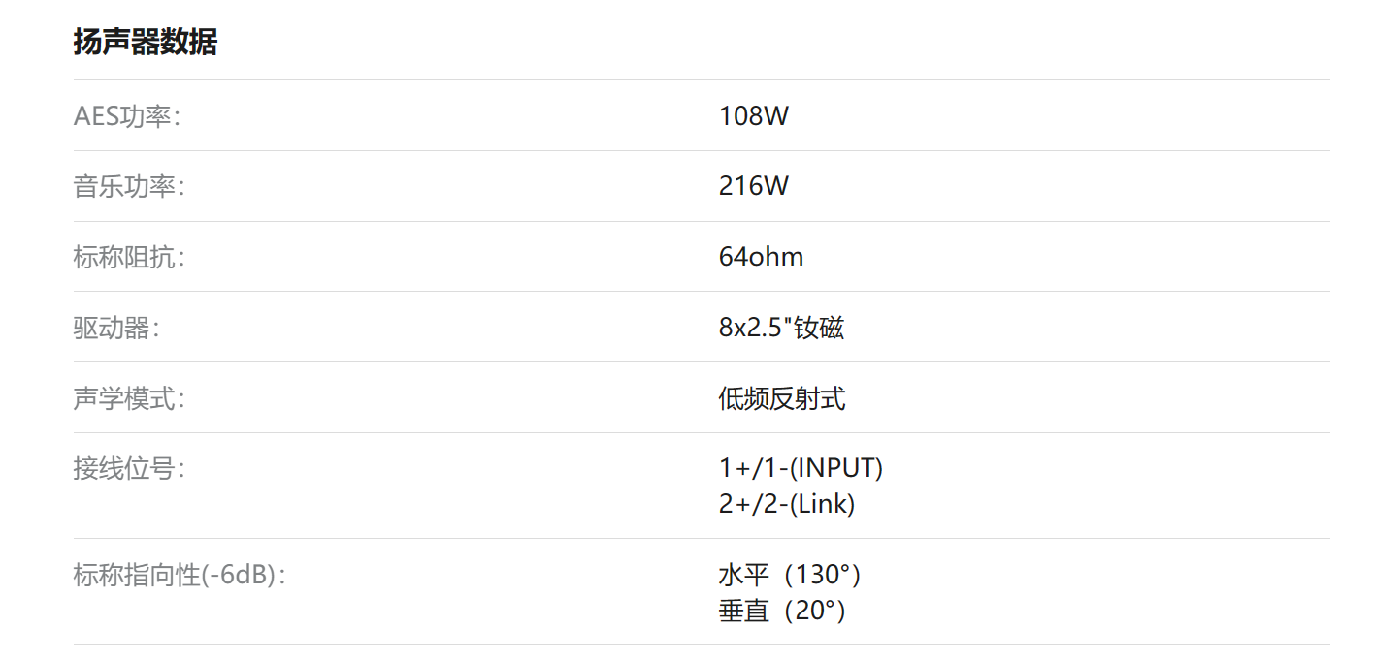This screenshot has width=1373, height=659.
Task: Select the 216W music power value
Action: point(754,187)
